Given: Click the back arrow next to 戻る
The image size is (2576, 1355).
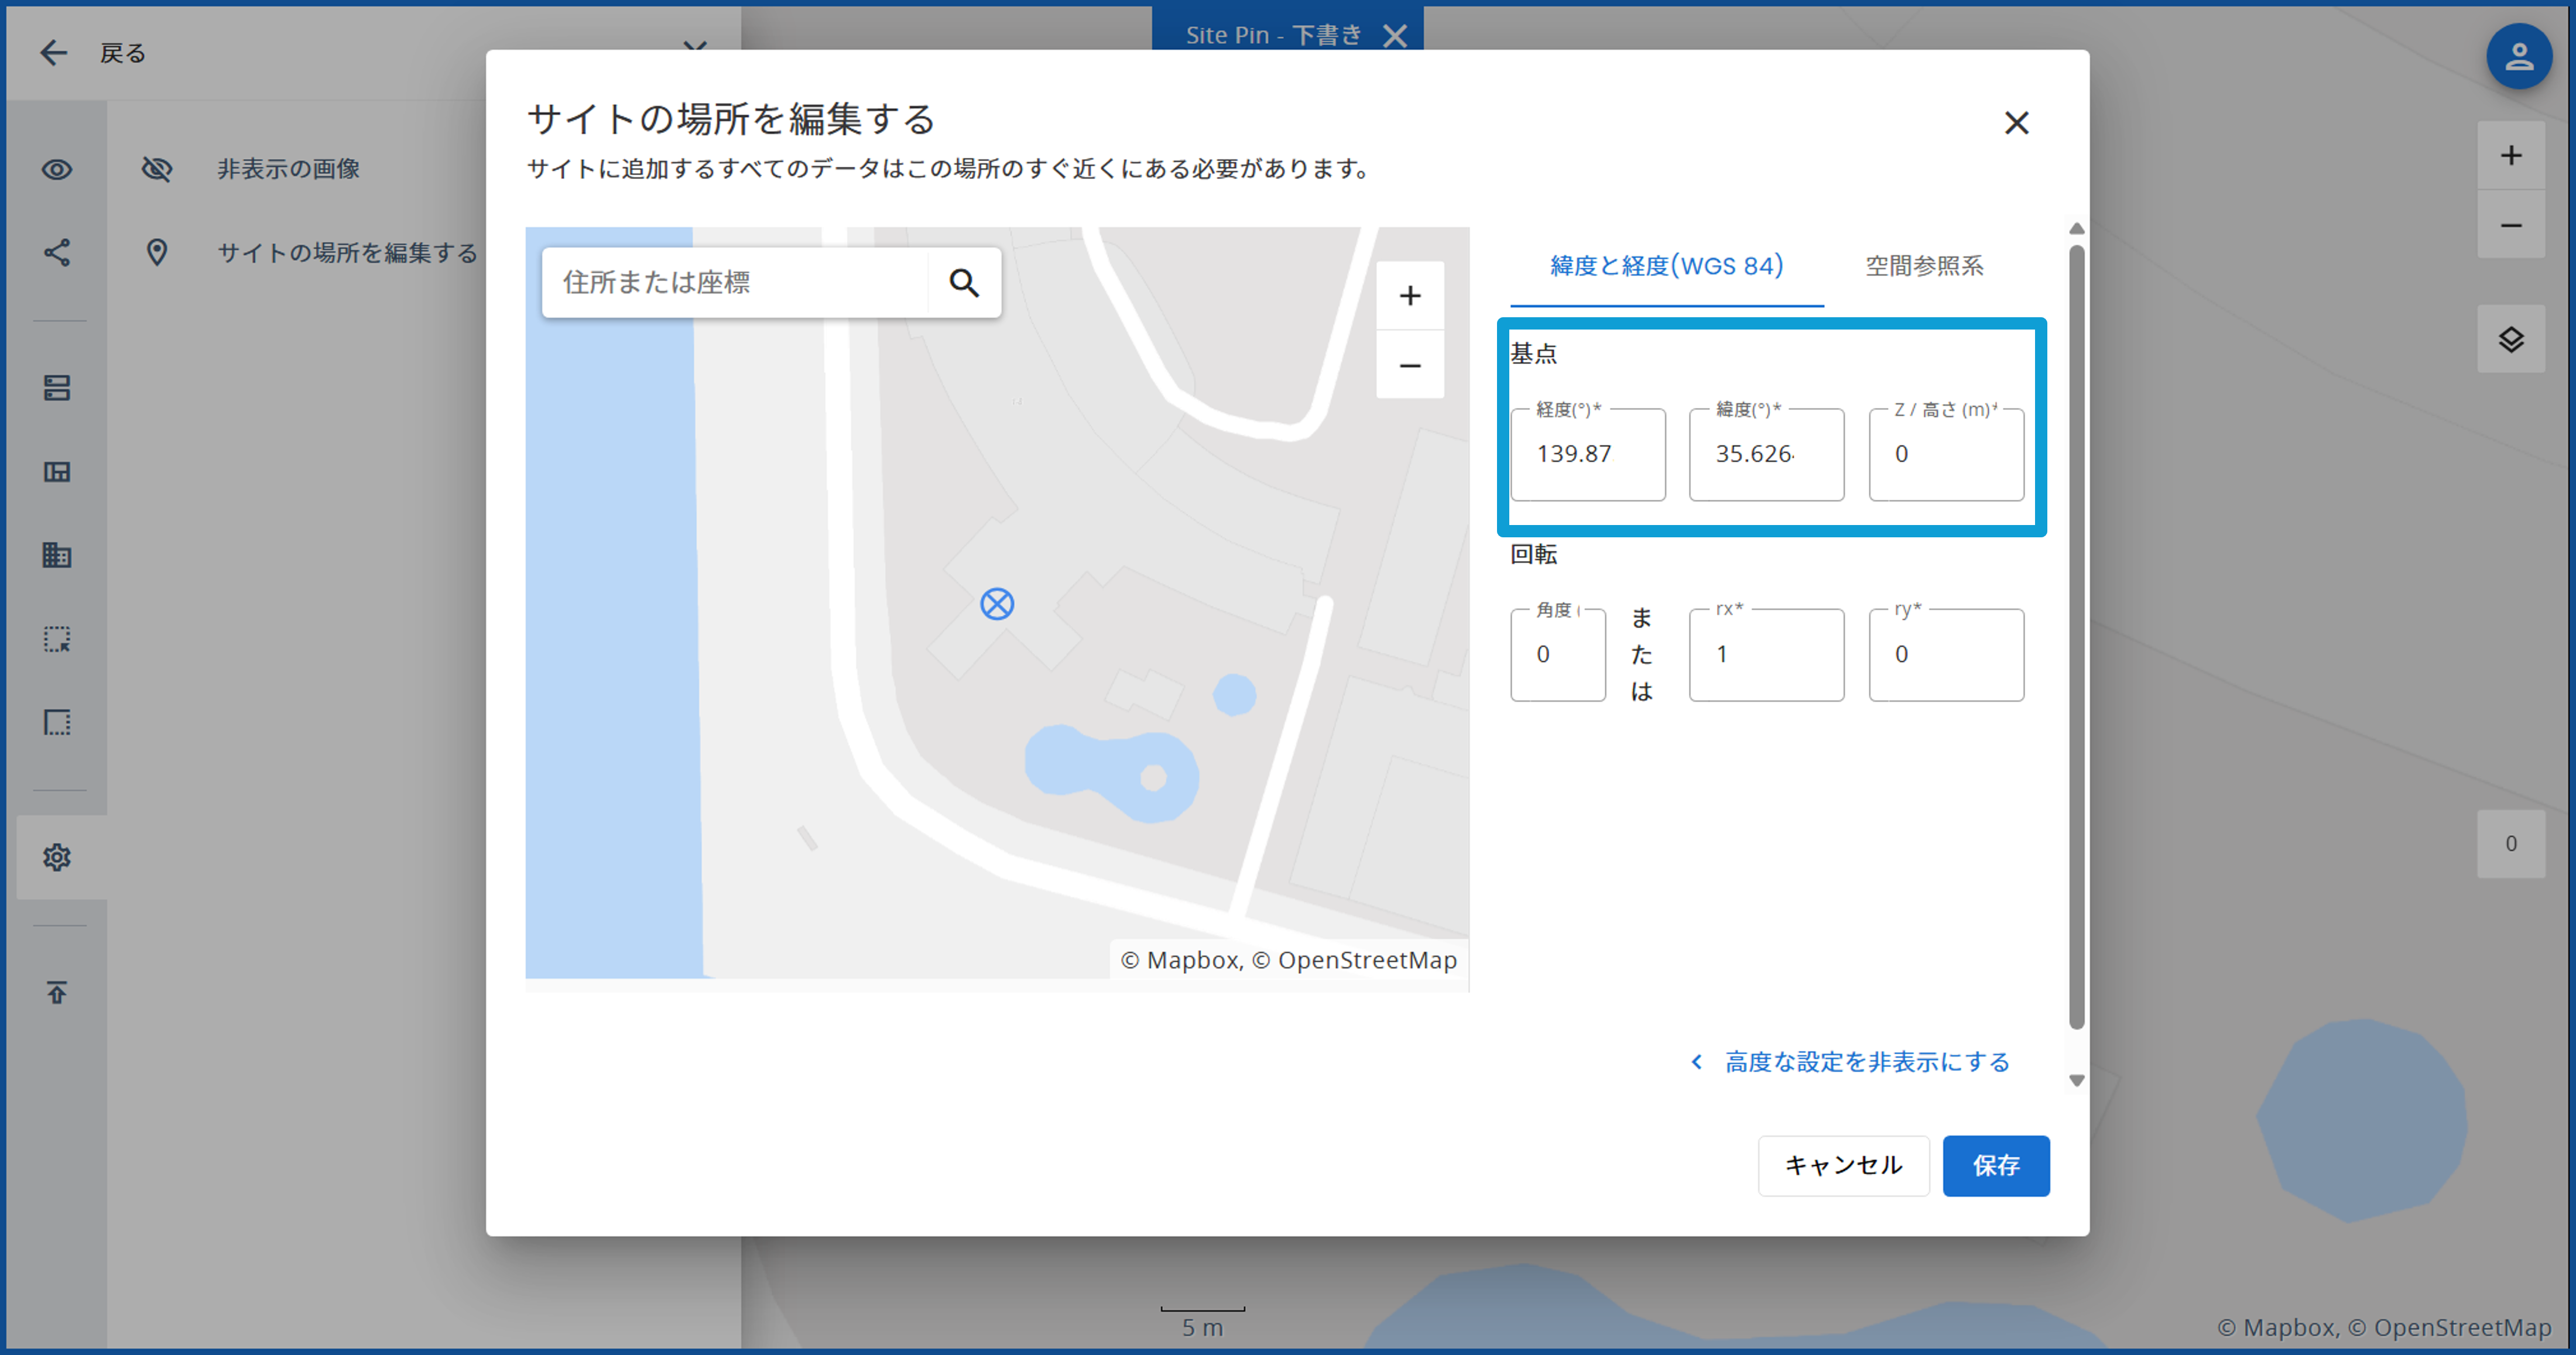Looking at the screenshot, I should 53,53.
